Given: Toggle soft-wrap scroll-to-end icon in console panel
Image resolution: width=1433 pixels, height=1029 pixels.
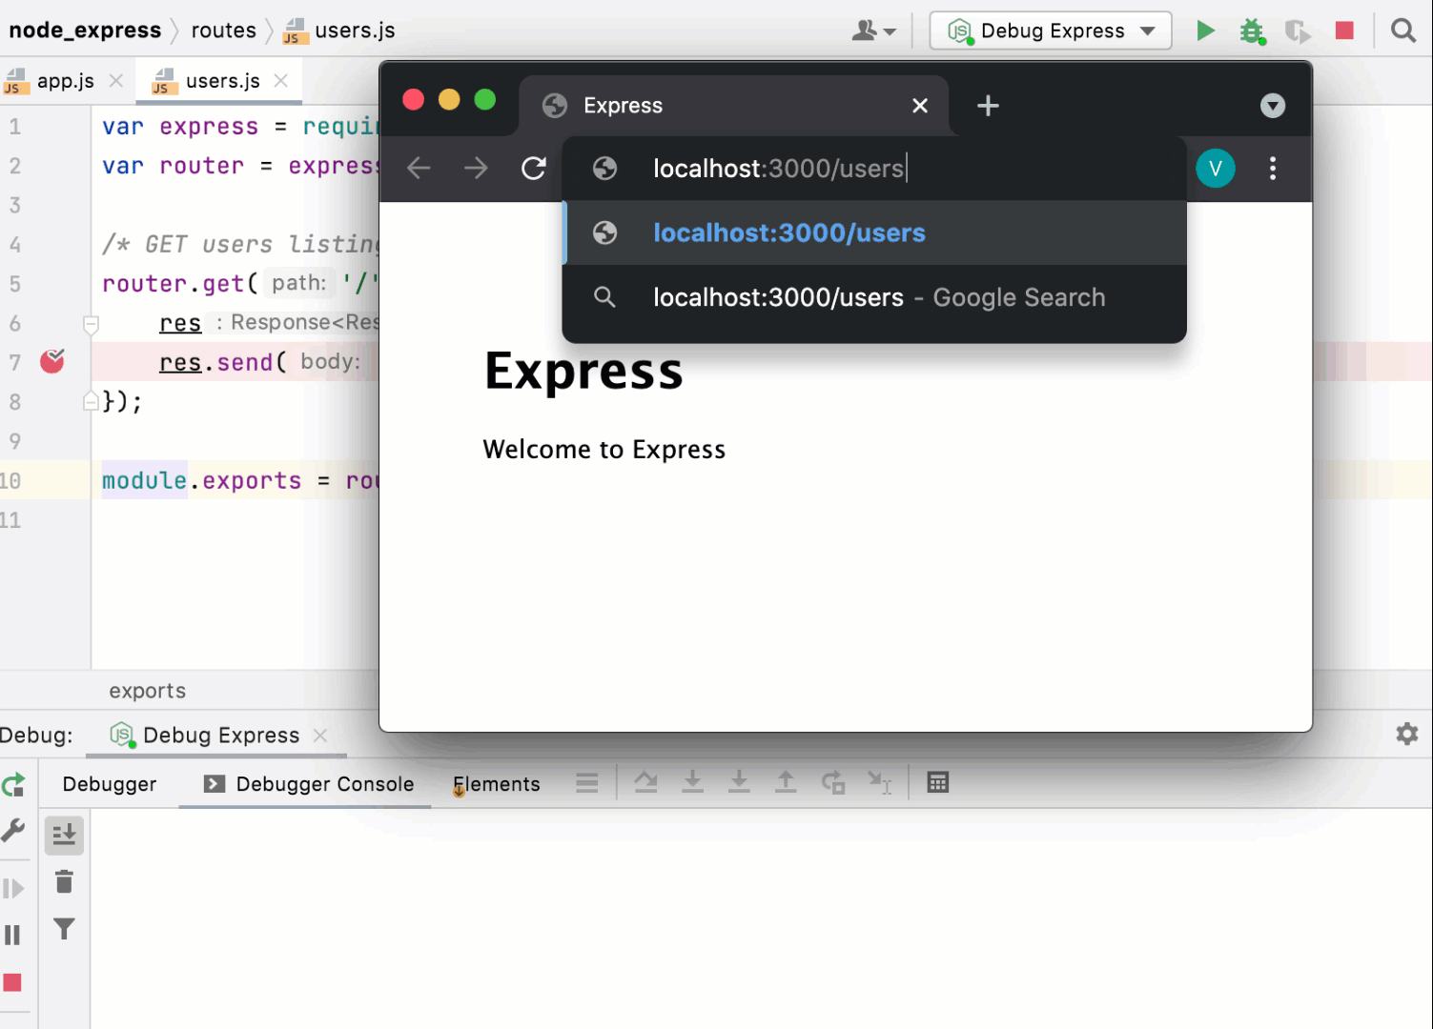Looking at the screenshot, I should 63,835.
